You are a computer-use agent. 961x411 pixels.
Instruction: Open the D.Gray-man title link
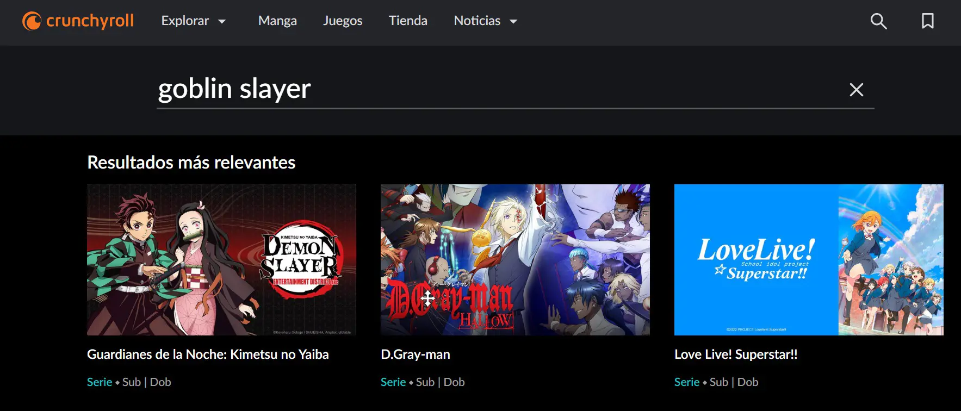pos(416,354)
